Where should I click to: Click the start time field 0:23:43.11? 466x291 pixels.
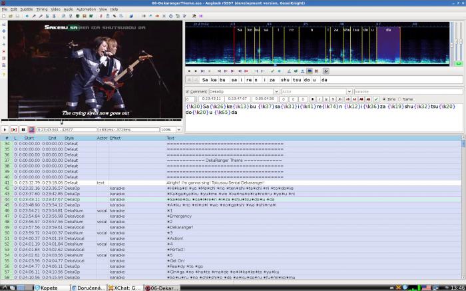[211, 99]
